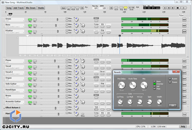
Task: Click the Help button in status bar
Action: (183, 127)
